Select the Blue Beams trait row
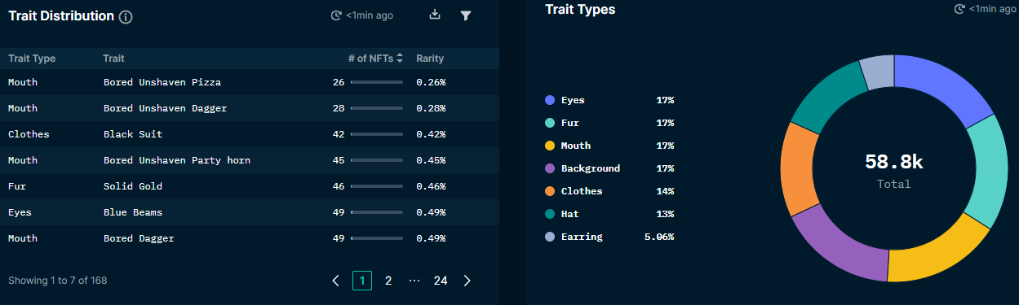Image resolution: width=1019 pixels, height=305 pixels. pos(250,212)
